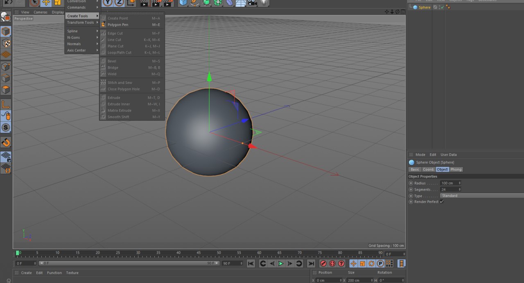Open the Axis Center submenu

pyautogui.click(x=83, y=50)
